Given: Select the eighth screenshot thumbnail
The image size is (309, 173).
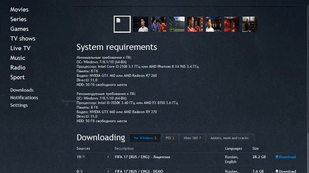Looking at the screenshot, I should pos(250,24).
